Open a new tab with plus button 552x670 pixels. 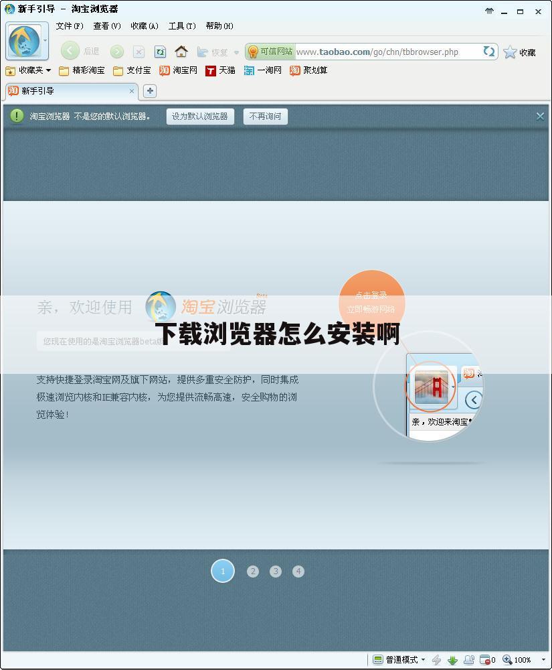150,91
